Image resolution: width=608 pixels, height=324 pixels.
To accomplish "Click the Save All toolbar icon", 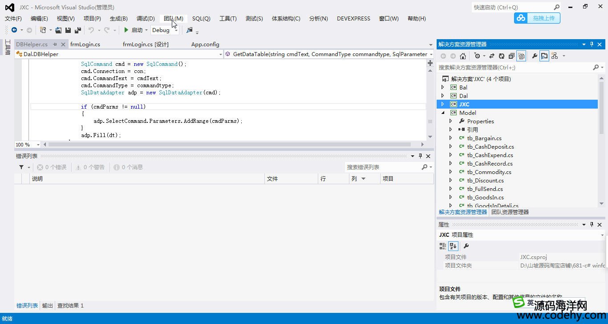I will point(78,30).
